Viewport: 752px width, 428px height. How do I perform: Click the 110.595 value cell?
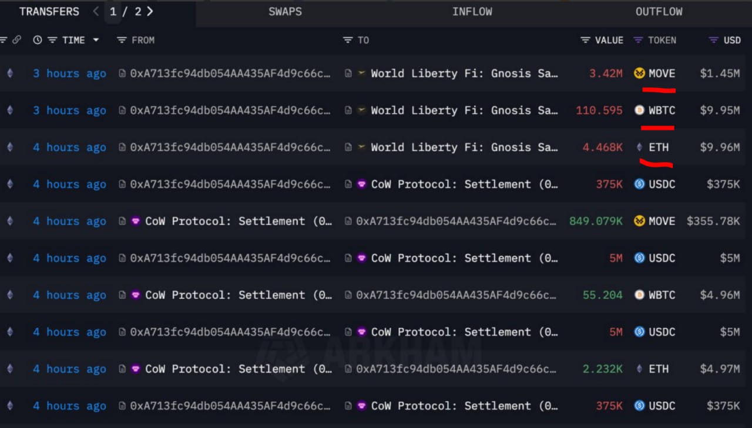coord(599,110)
